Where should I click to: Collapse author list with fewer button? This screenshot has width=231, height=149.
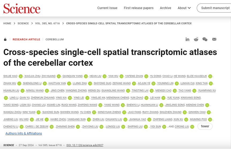205,126
